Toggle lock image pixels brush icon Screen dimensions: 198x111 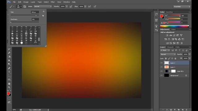pos(169,58)
